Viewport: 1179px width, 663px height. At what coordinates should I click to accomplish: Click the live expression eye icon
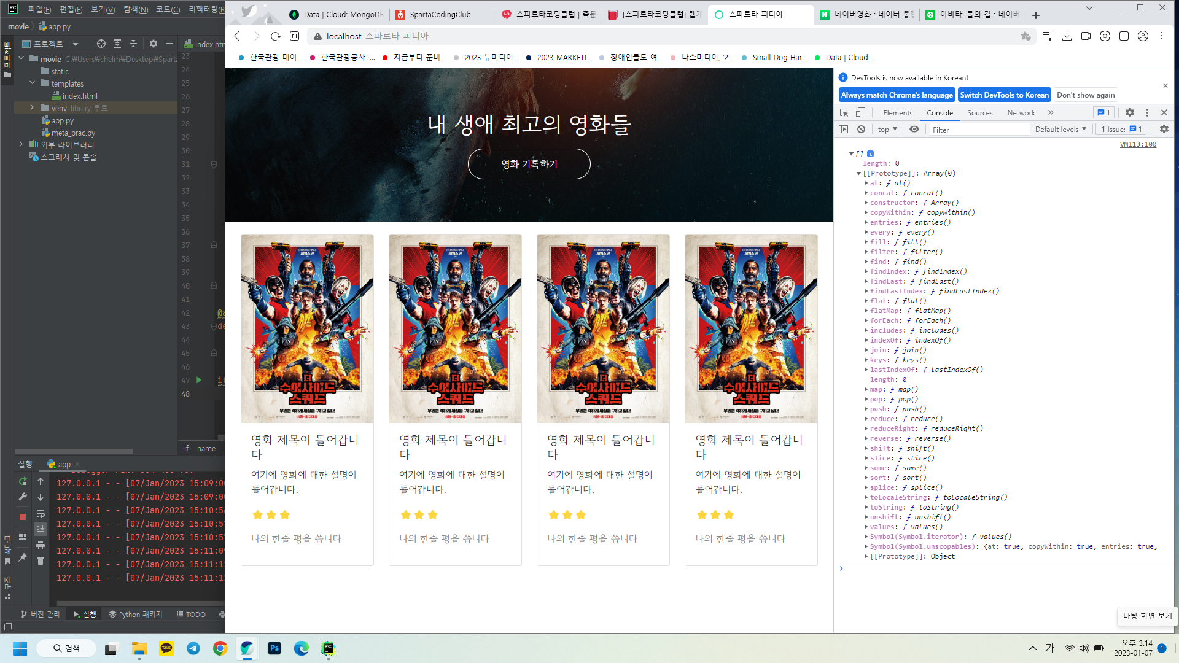pyautogui.click(x=914, y=129)
